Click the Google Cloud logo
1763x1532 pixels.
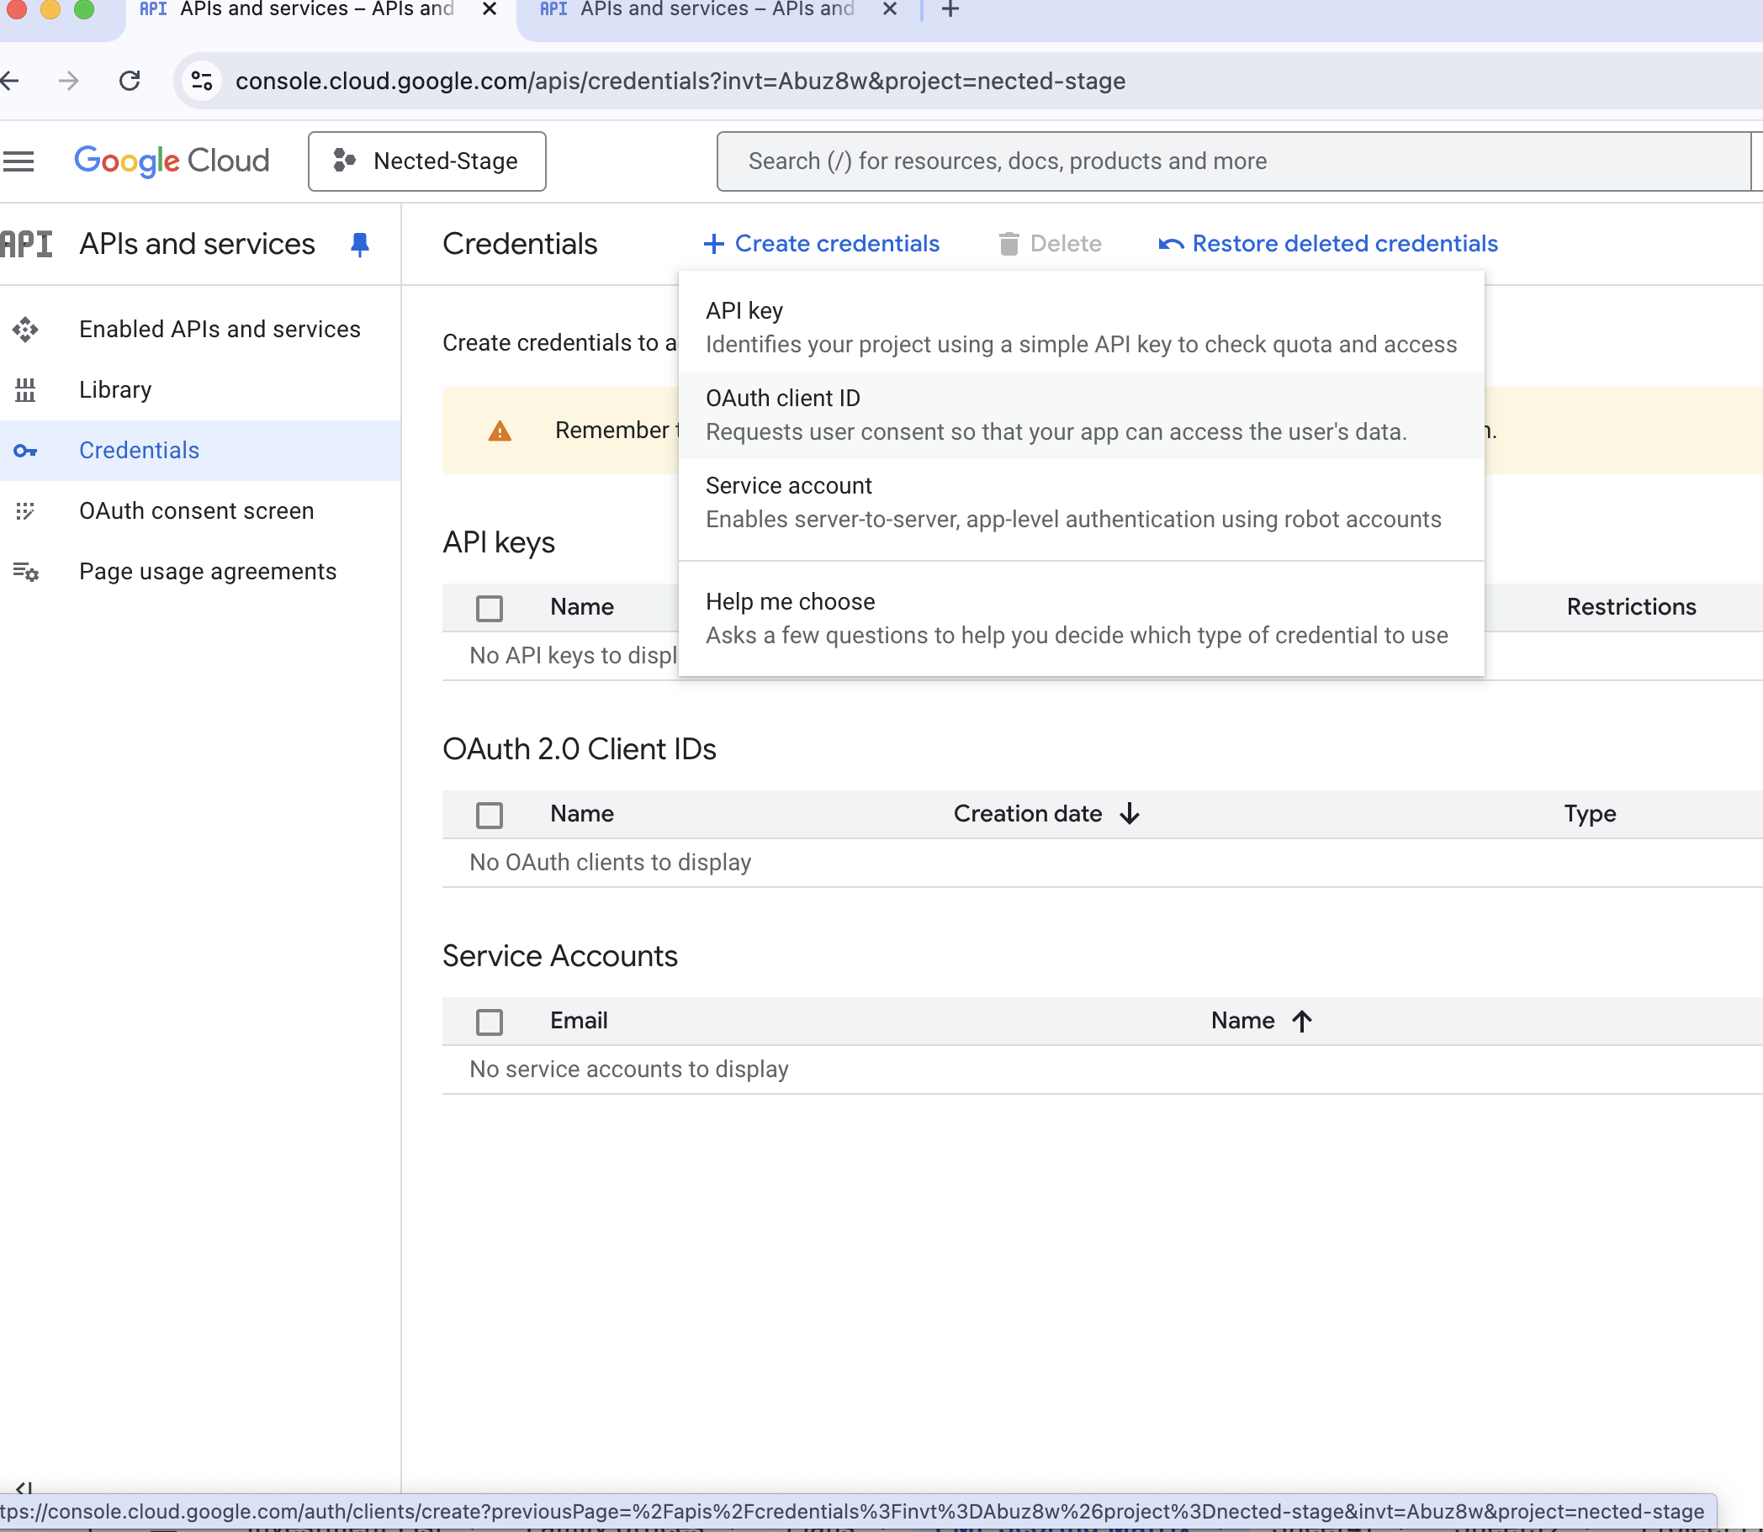172,161
